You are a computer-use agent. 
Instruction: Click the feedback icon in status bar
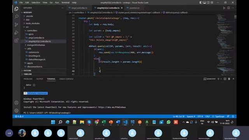click(x=228, y=116)
